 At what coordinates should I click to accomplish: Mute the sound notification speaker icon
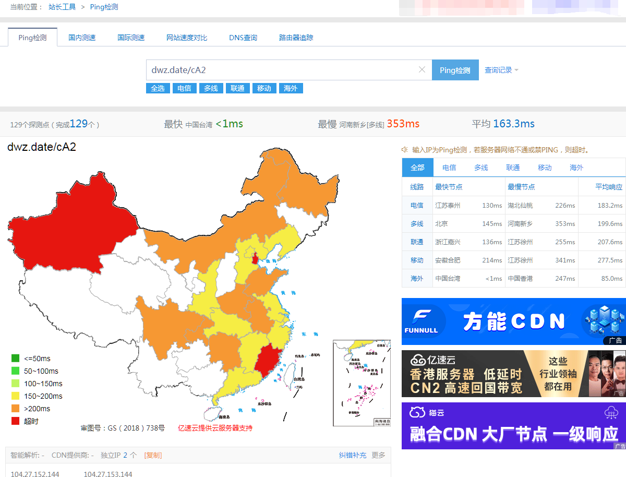[x=404, y=150]
